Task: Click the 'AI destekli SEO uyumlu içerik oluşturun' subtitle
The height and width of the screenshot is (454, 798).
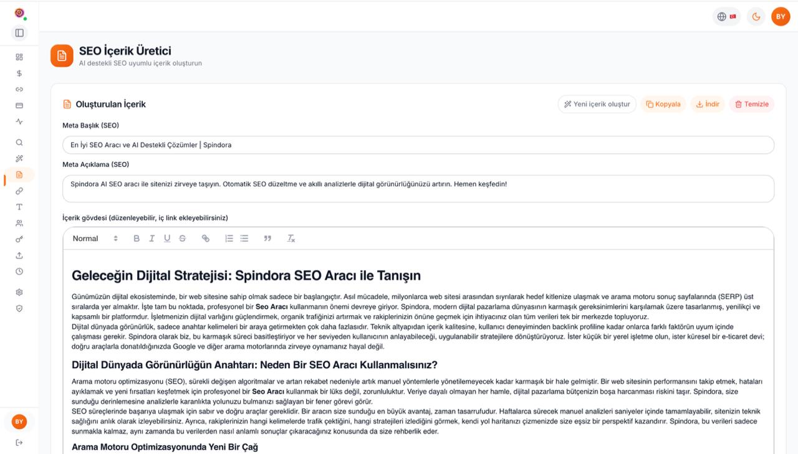Action: [x=140, y=64]
